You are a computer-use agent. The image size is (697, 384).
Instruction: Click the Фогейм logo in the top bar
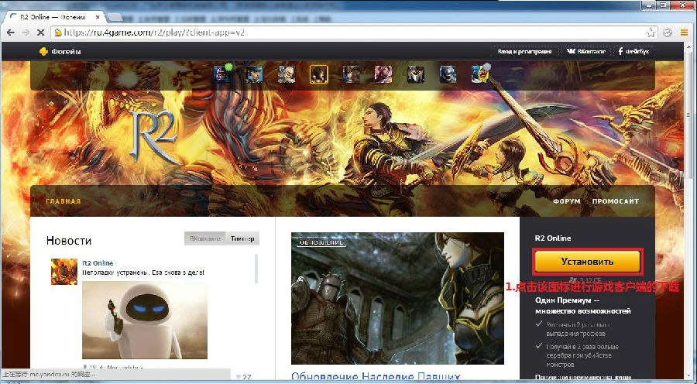pos(60,52)
